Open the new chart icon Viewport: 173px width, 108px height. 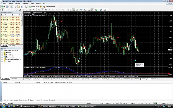pos(2,7)
